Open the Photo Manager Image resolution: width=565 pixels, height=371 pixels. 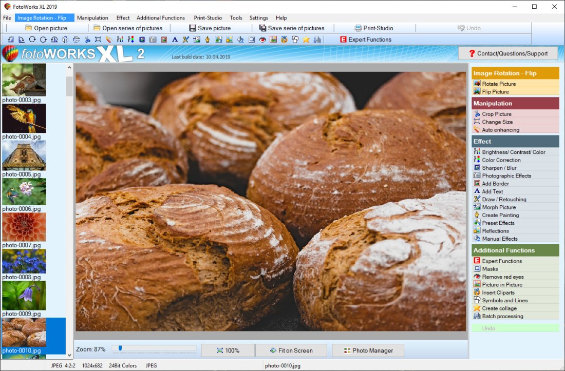click(x=368, y=350)
